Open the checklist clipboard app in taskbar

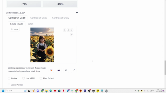click(x=106, y=91)
